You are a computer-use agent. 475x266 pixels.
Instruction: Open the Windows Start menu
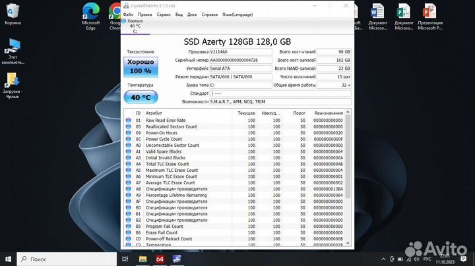pyautogui.click(x=8, y=259)
